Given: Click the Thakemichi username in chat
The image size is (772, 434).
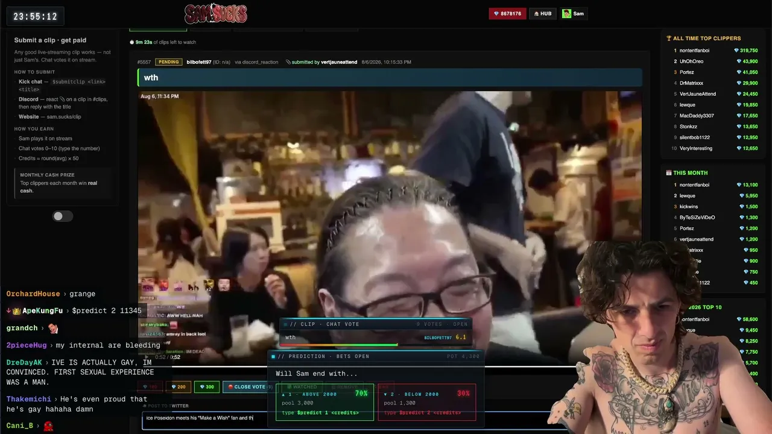Looking at the screenshot, I should click(x=28, y=399).
